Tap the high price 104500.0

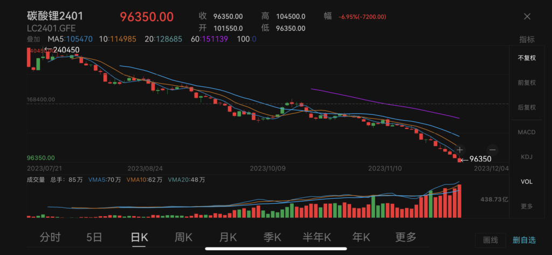tap(291, 17)
